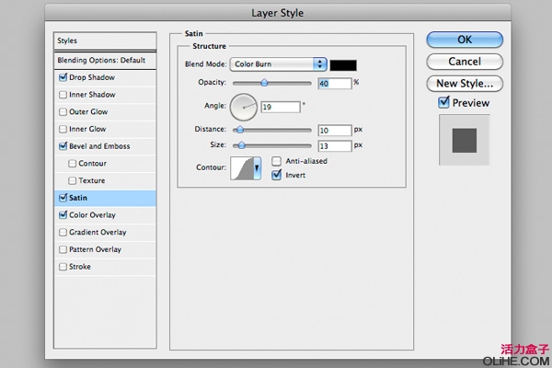
Task: Click the Angle value field
Action: coord(281,107)
